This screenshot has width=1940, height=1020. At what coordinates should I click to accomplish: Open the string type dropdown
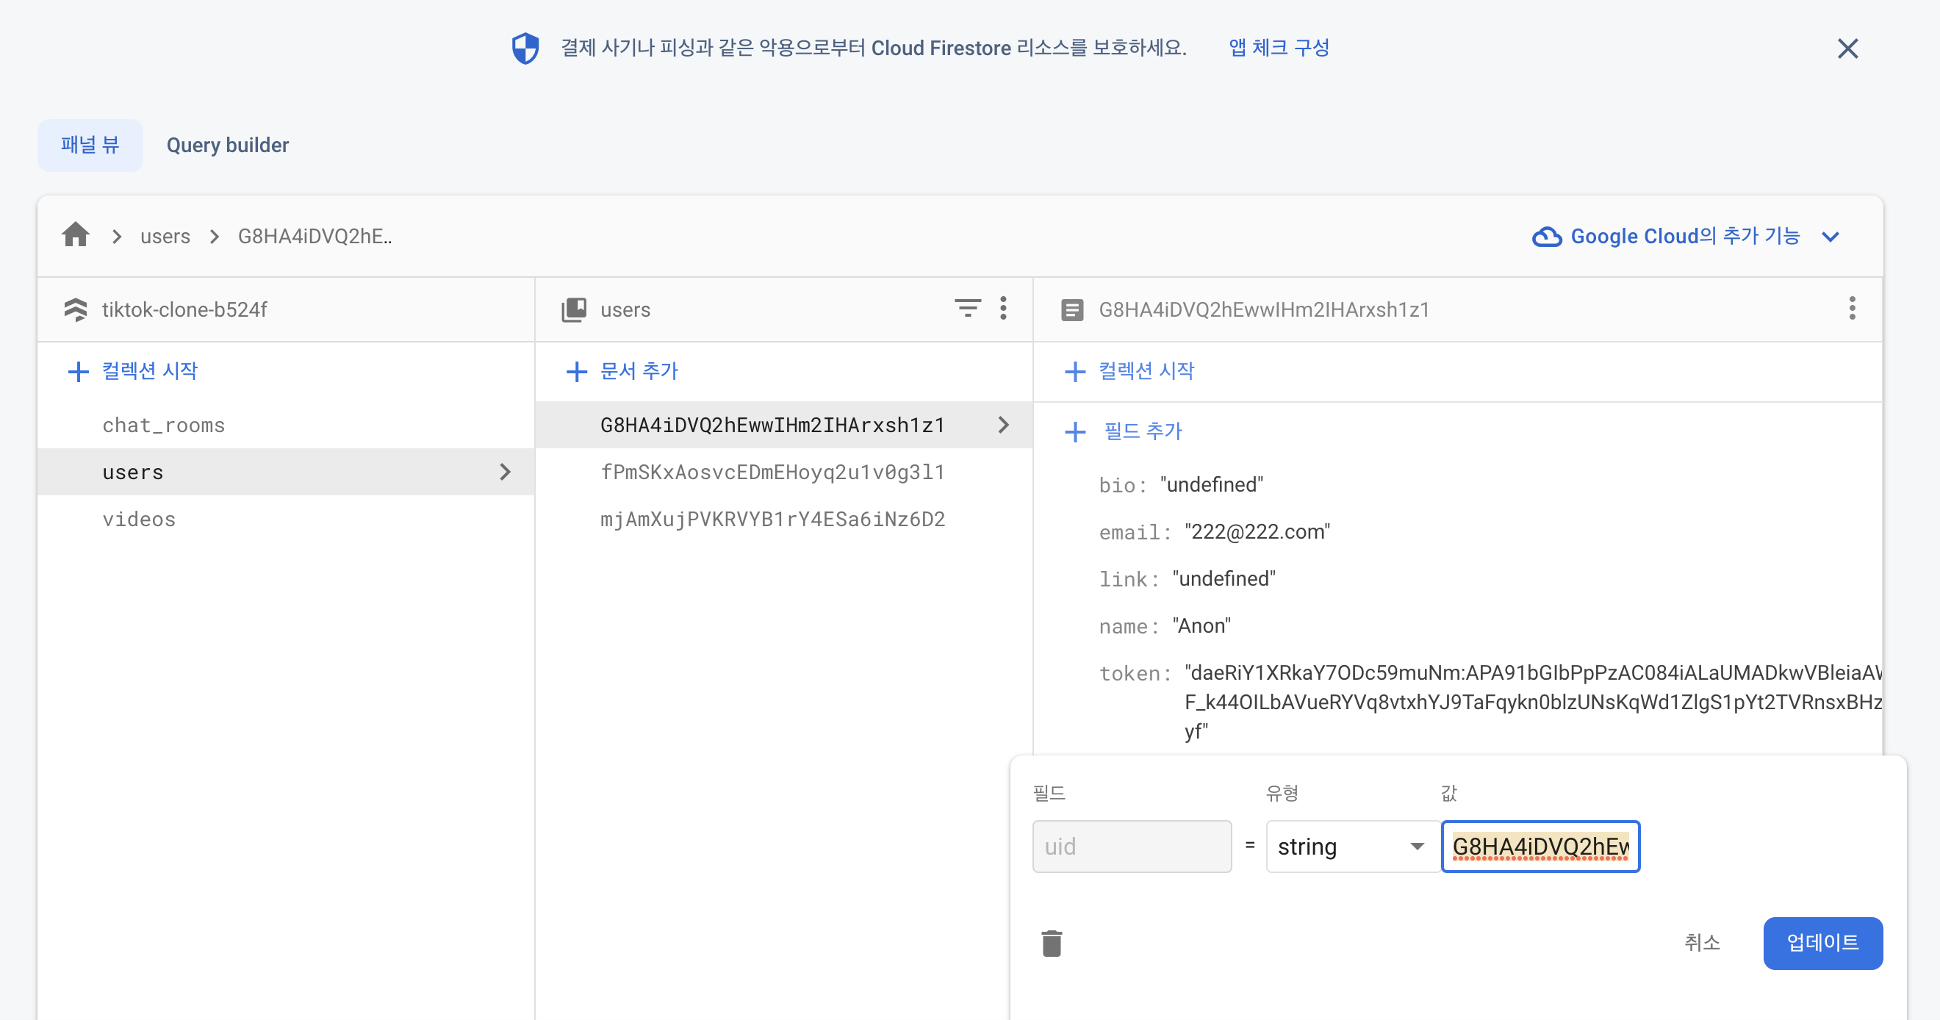(1352, 847)
